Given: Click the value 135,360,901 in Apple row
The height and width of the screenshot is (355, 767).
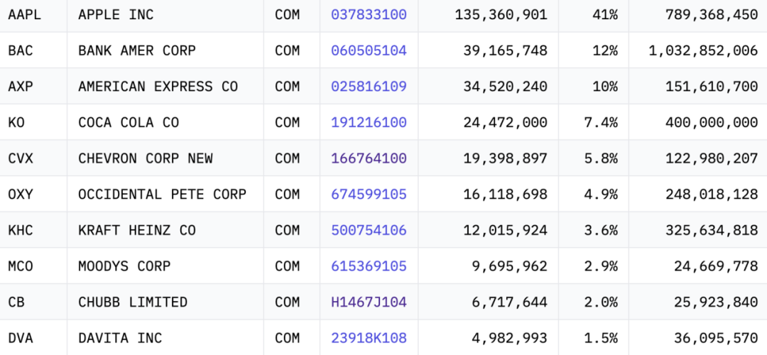Looking at the screenshot, I should click(501, 15).
